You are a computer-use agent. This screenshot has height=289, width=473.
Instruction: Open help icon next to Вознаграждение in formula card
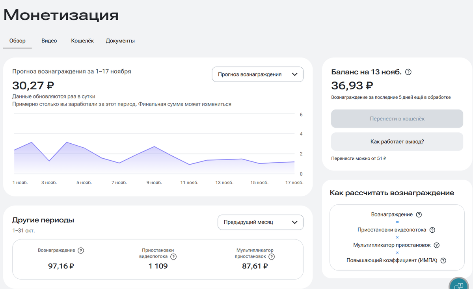point(419,215)
